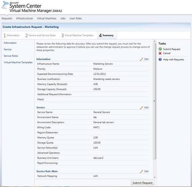Click the Storage Quota value 100.00

click(97, 143)
